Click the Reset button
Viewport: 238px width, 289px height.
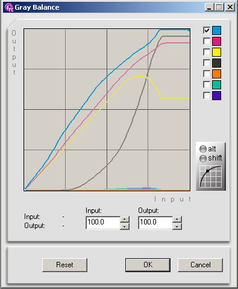[64, 265]
